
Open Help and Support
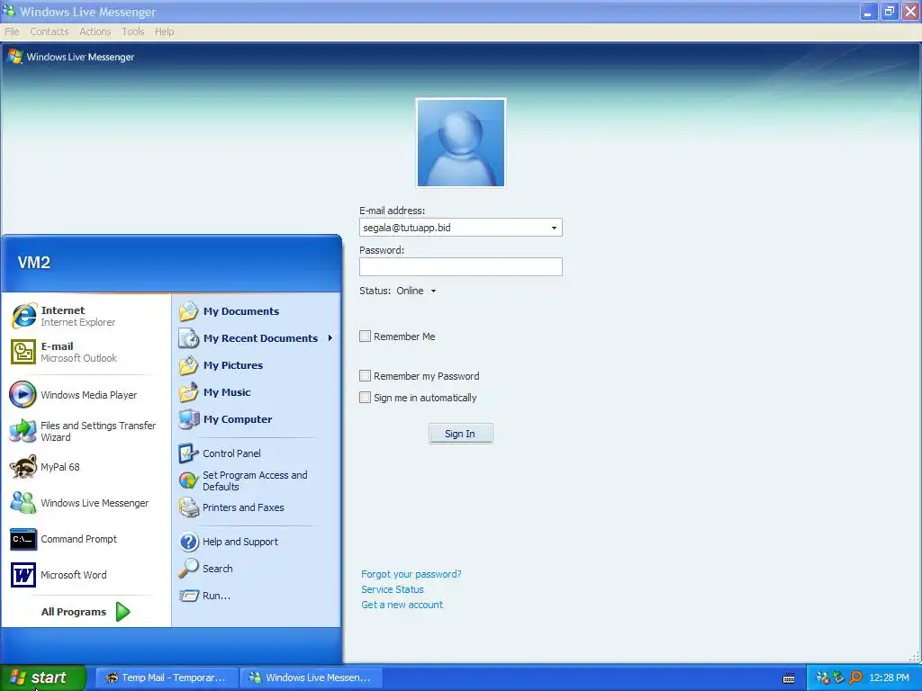(x=229, y=542)
